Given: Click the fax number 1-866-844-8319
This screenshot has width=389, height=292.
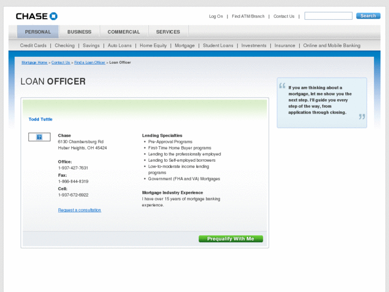Looking at the screenshot, I should pos(73,182).
